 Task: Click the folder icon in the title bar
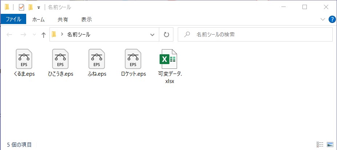click(7, 7)
